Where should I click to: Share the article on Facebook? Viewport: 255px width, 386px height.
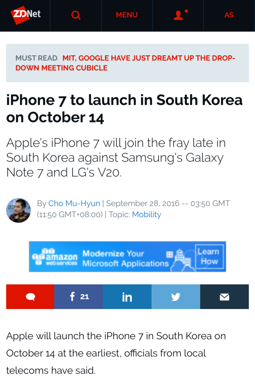point(79,296)
